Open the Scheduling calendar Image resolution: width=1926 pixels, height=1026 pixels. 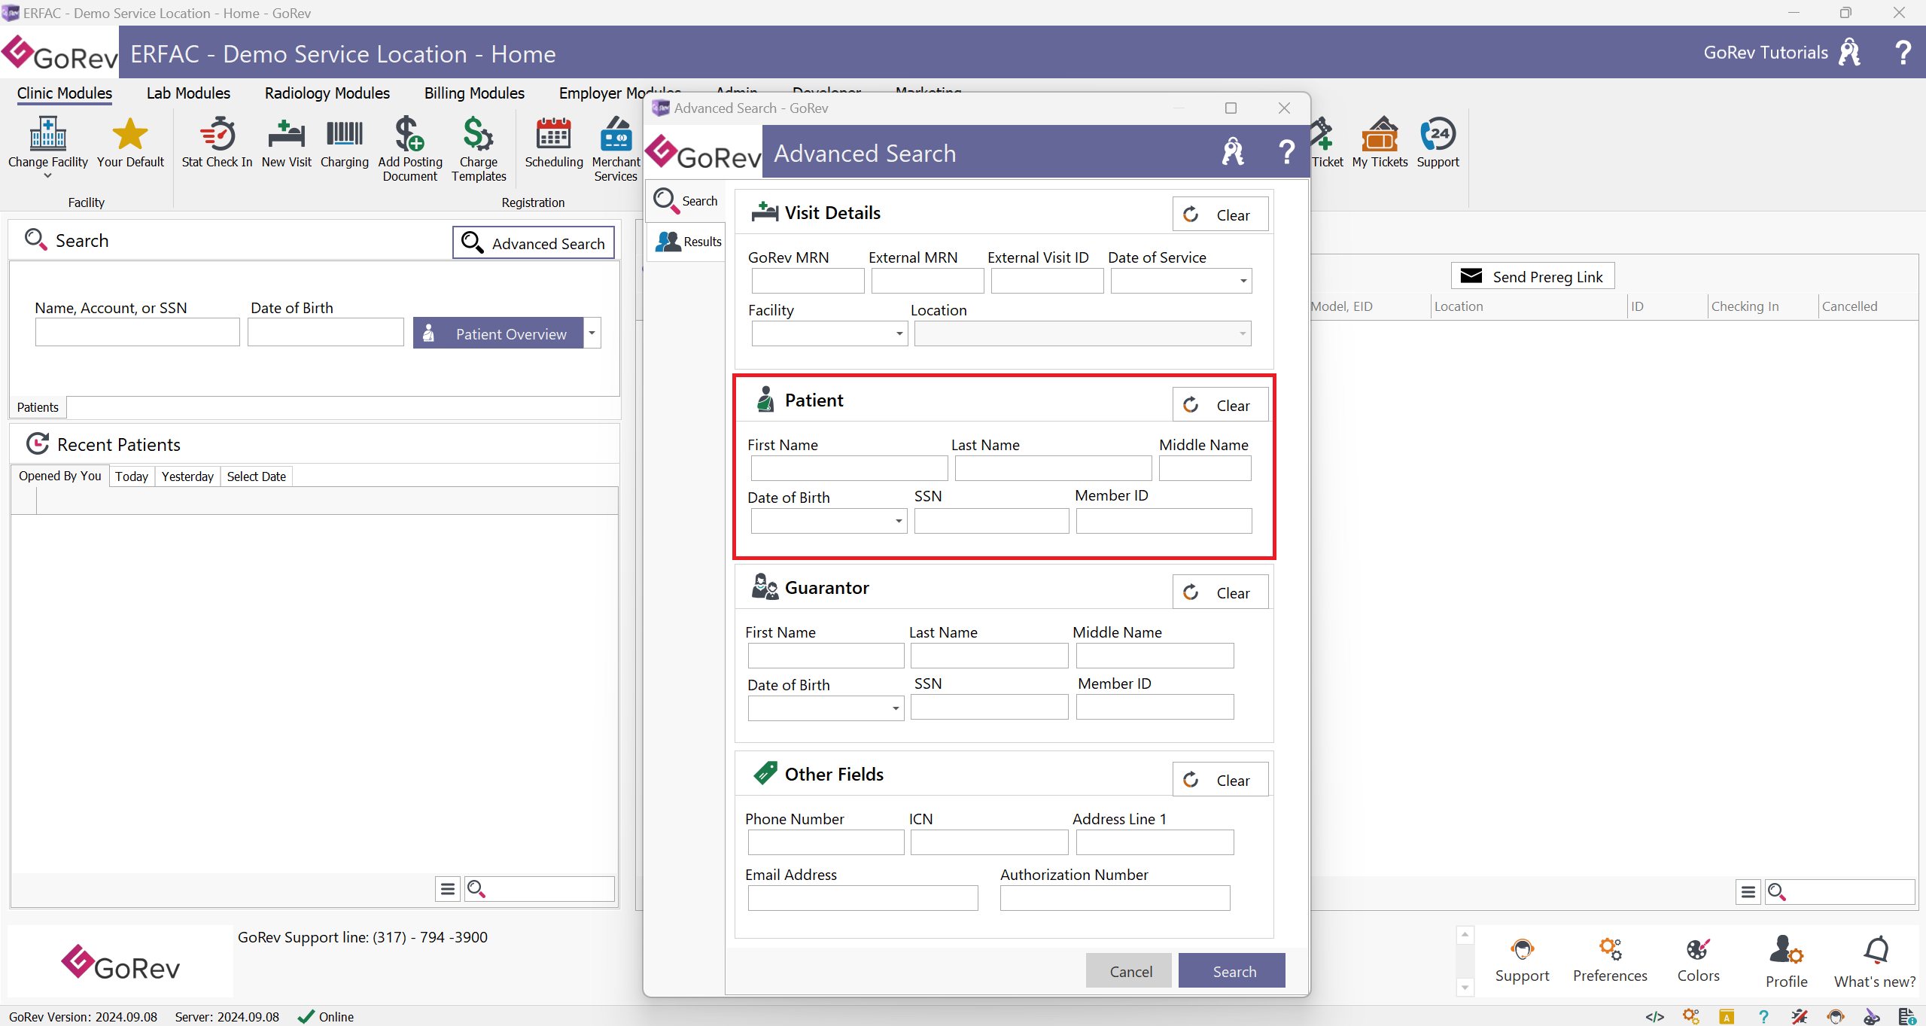pos(553,143)
